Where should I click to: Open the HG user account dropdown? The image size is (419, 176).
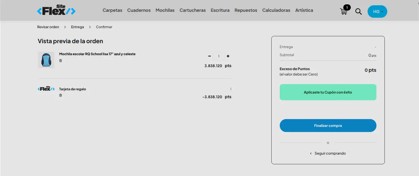[377, 11]
